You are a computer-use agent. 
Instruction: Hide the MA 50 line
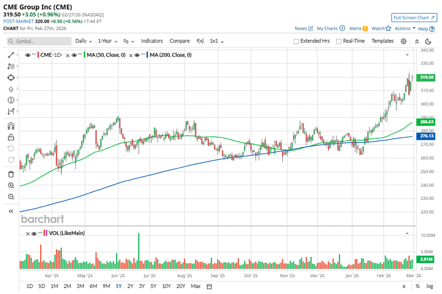coord(74,55)
